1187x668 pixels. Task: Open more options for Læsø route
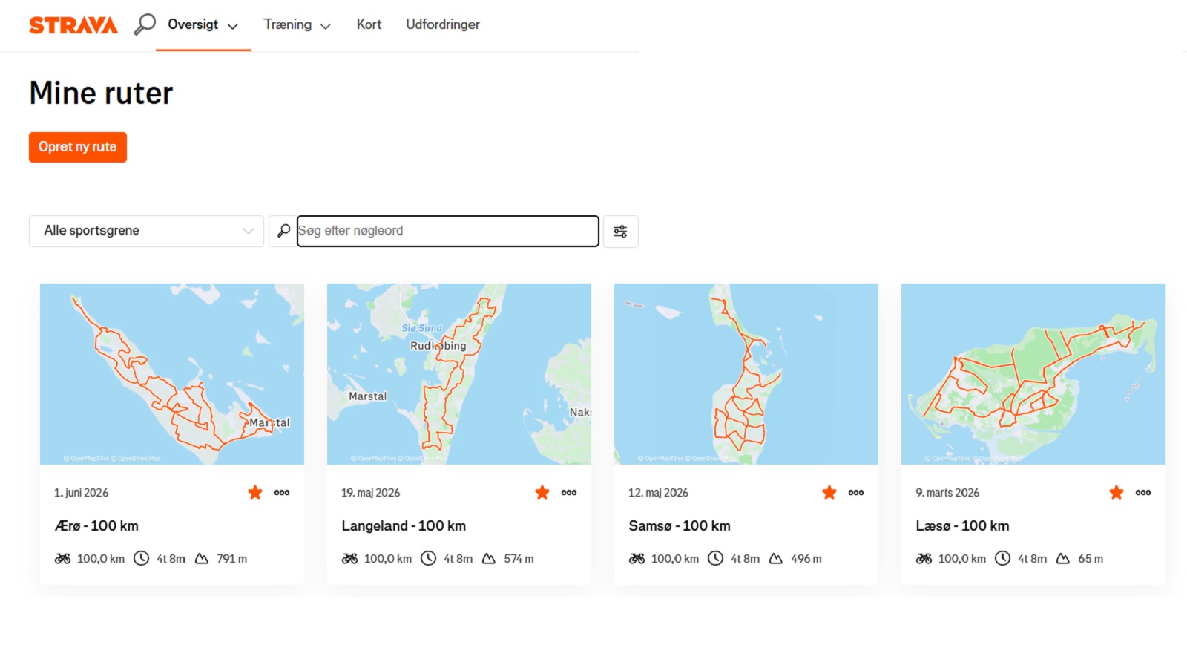pyautogui.click(x=1143, y=493)
